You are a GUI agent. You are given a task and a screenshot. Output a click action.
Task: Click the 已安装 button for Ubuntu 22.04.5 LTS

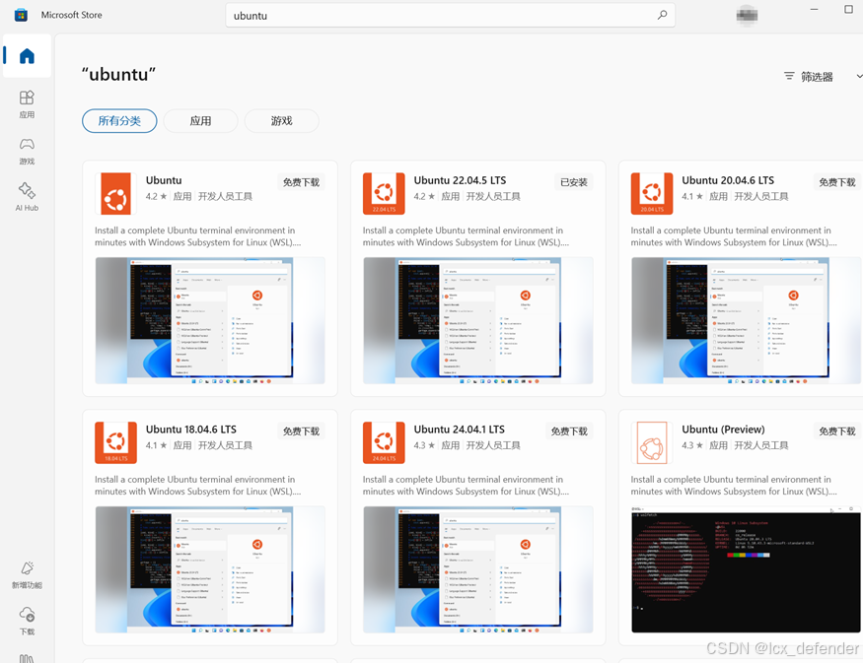(573, 182)
